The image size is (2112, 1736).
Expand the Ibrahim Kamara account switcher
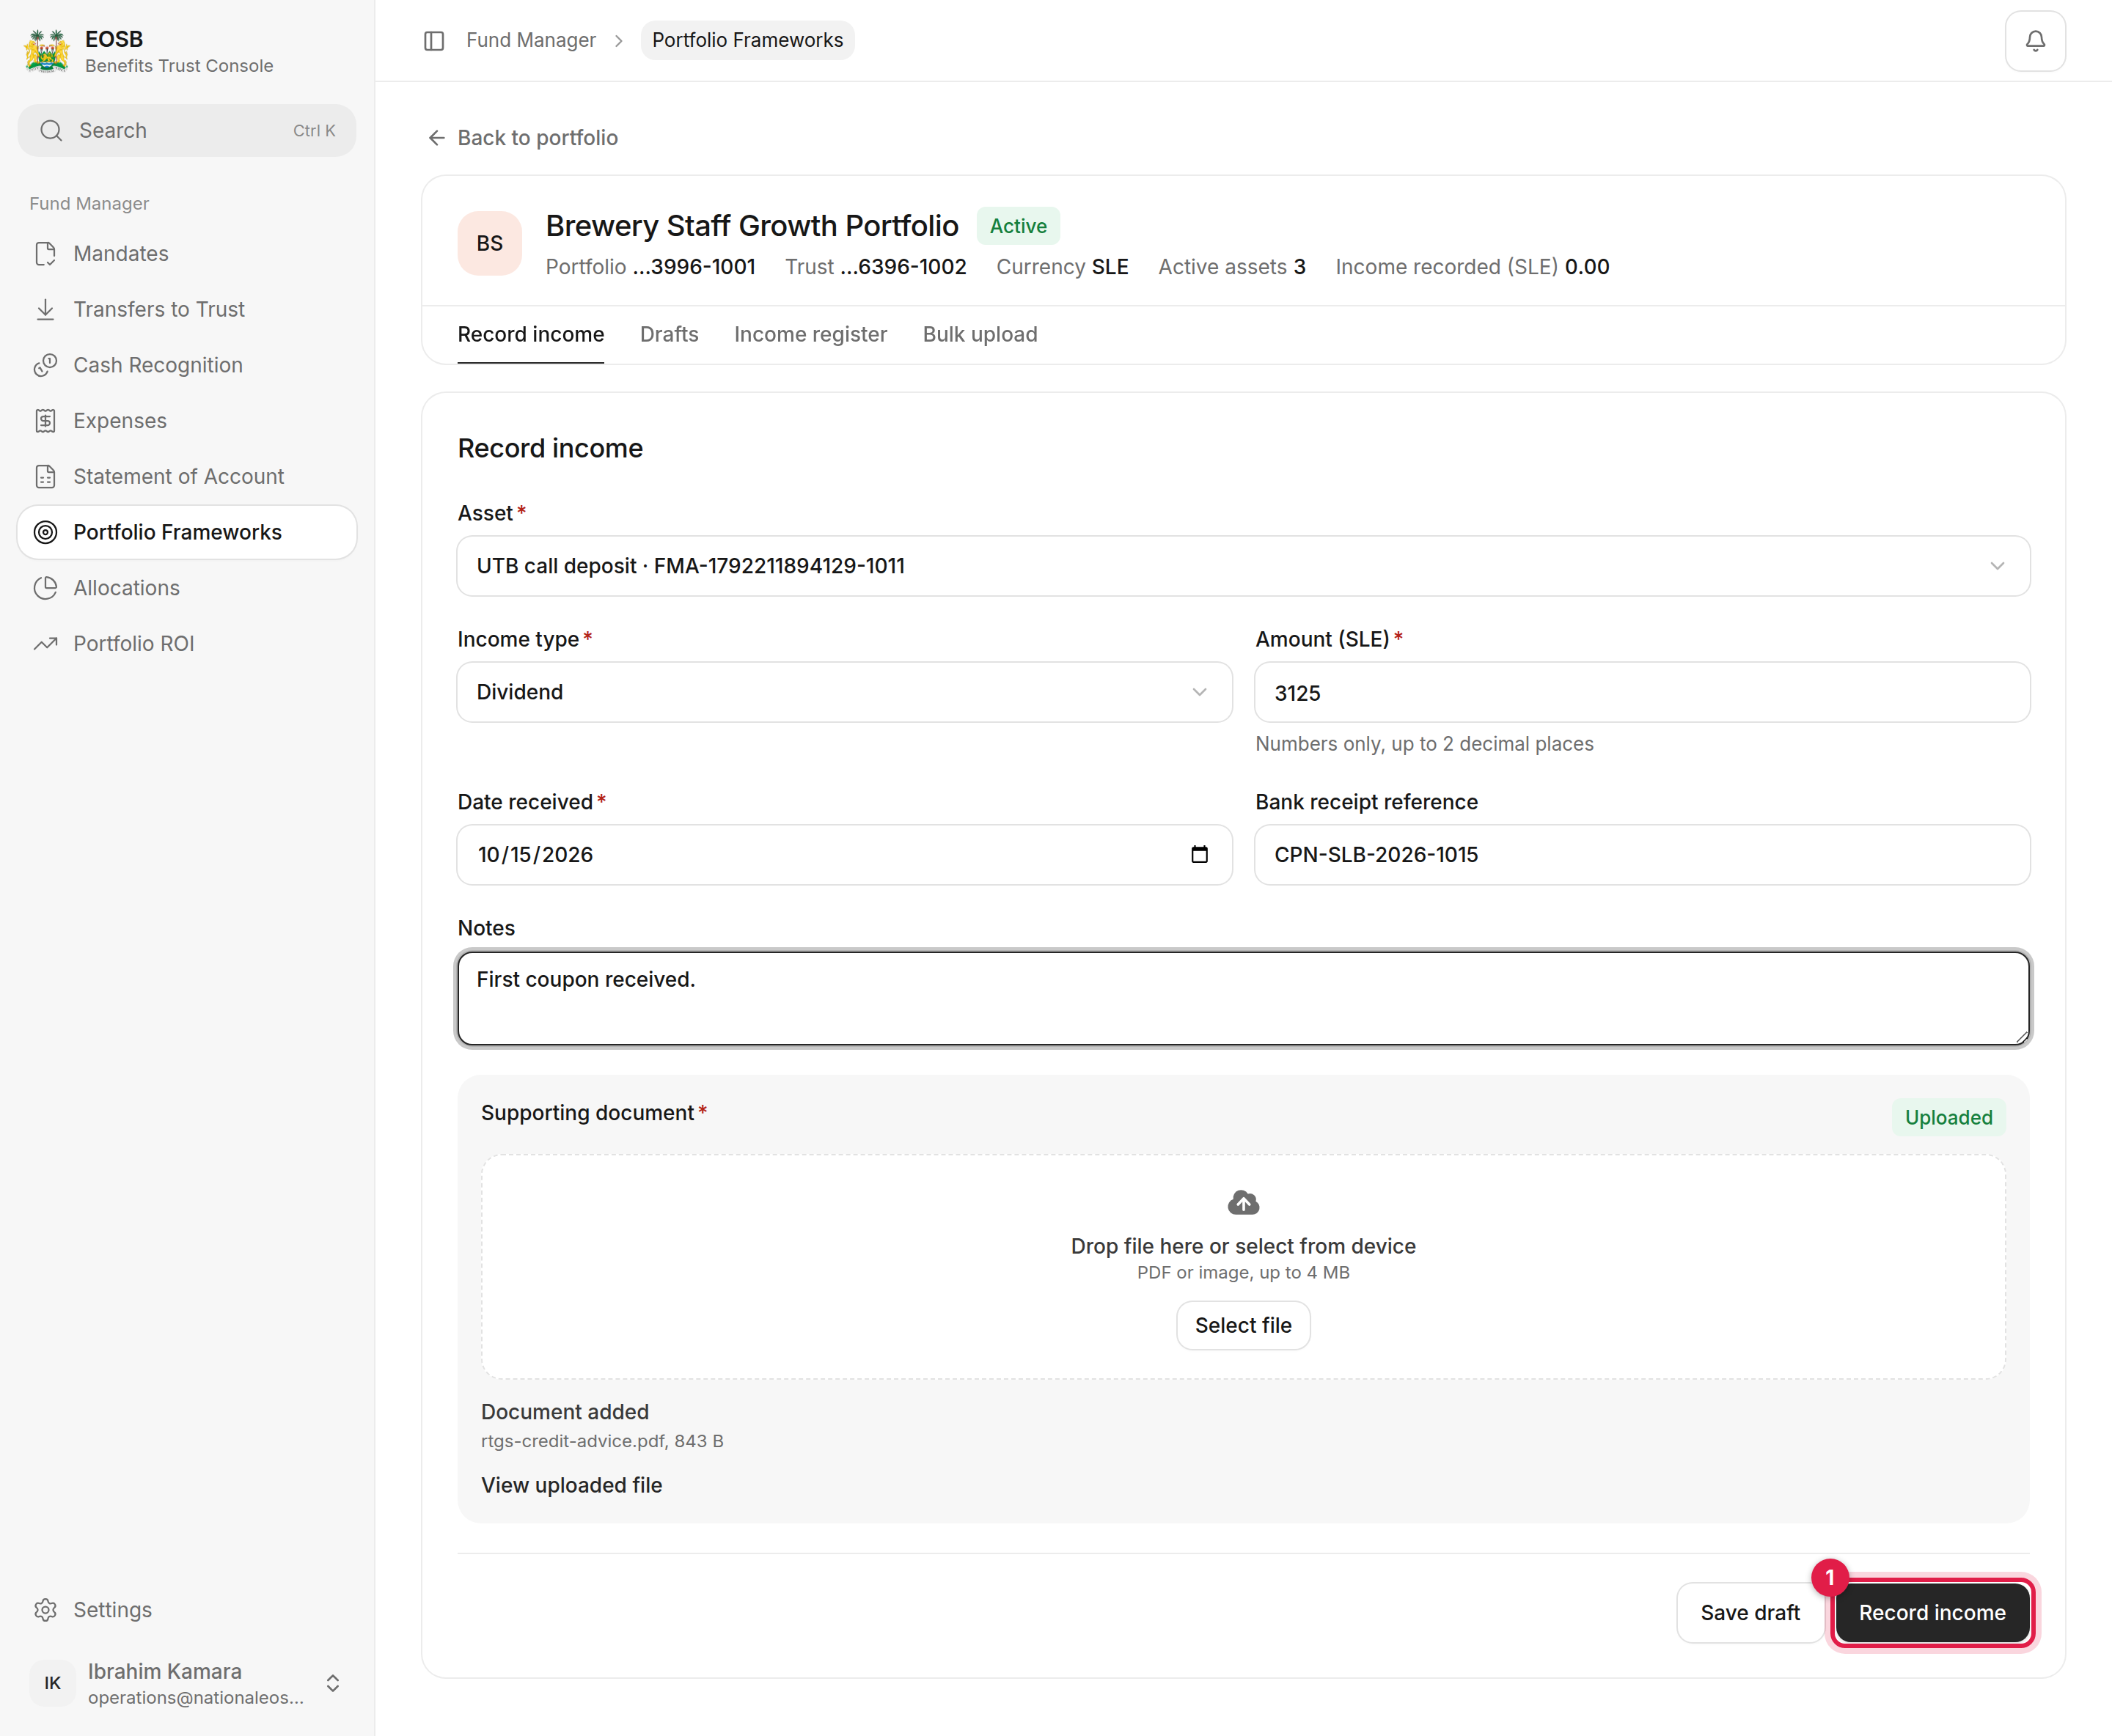333,1683
